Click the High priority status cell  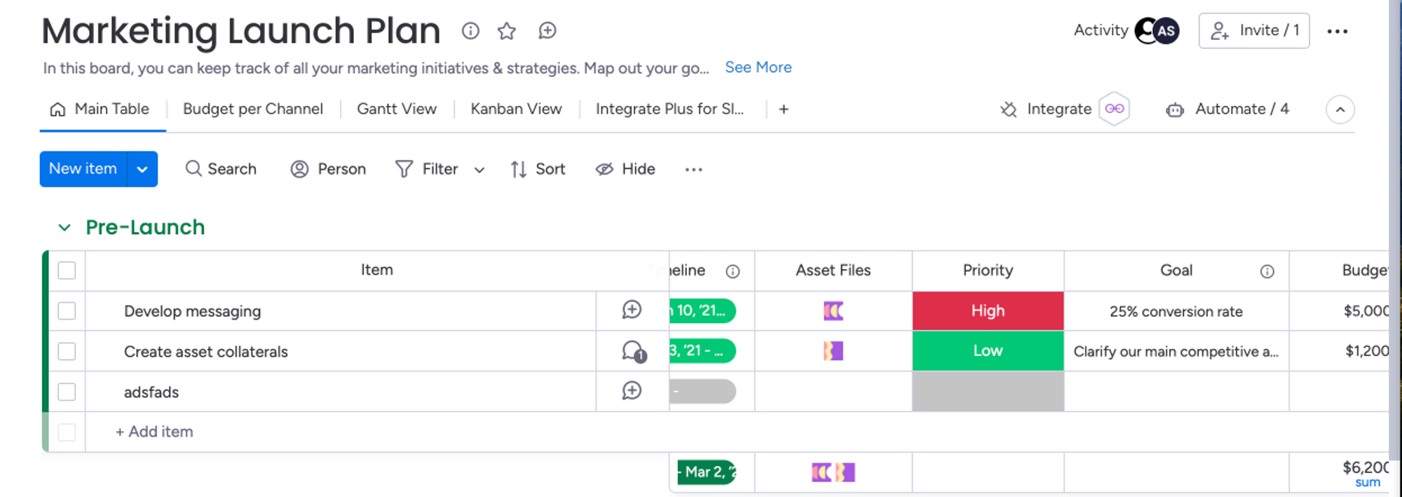988,311
